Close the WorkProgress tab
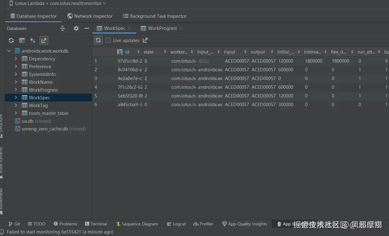This screenshot has height=236, width=389. (x=181, y=28)
